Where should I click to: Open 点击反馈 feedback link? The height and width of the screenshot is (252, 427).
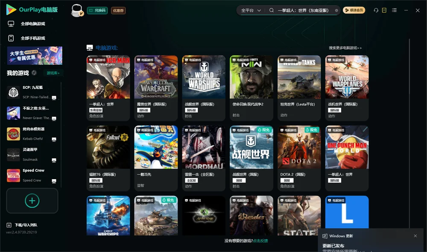click(x=260, y=241)
